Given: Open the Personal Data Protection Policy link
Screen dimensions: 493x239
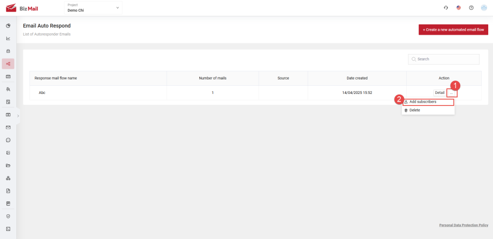Looking at the screenshot, I should (464, 225).
